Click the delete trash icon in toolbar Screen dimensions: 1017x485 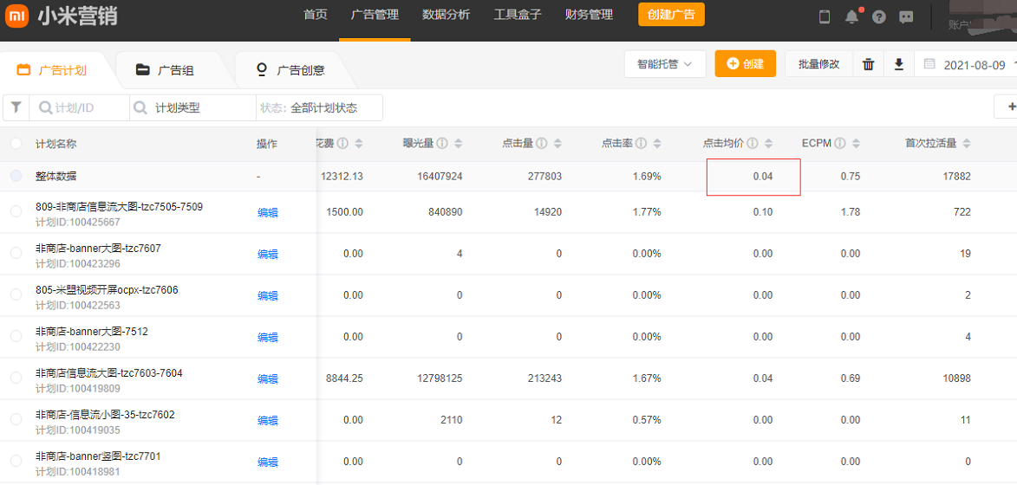click(868, 65)
